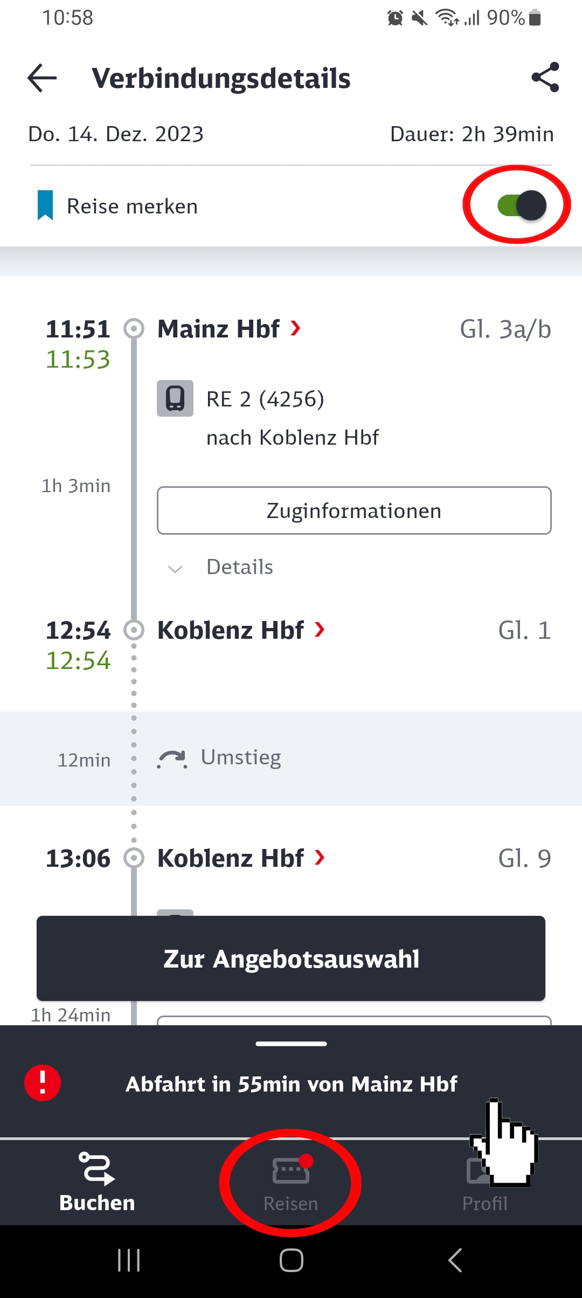
Task: Tap the Umstieg transfer icon
Action: [x=172, y=758]
